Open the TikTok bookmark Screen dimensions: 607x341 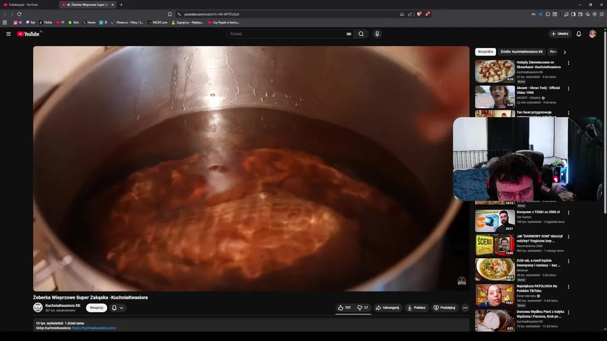pos(46,22)
